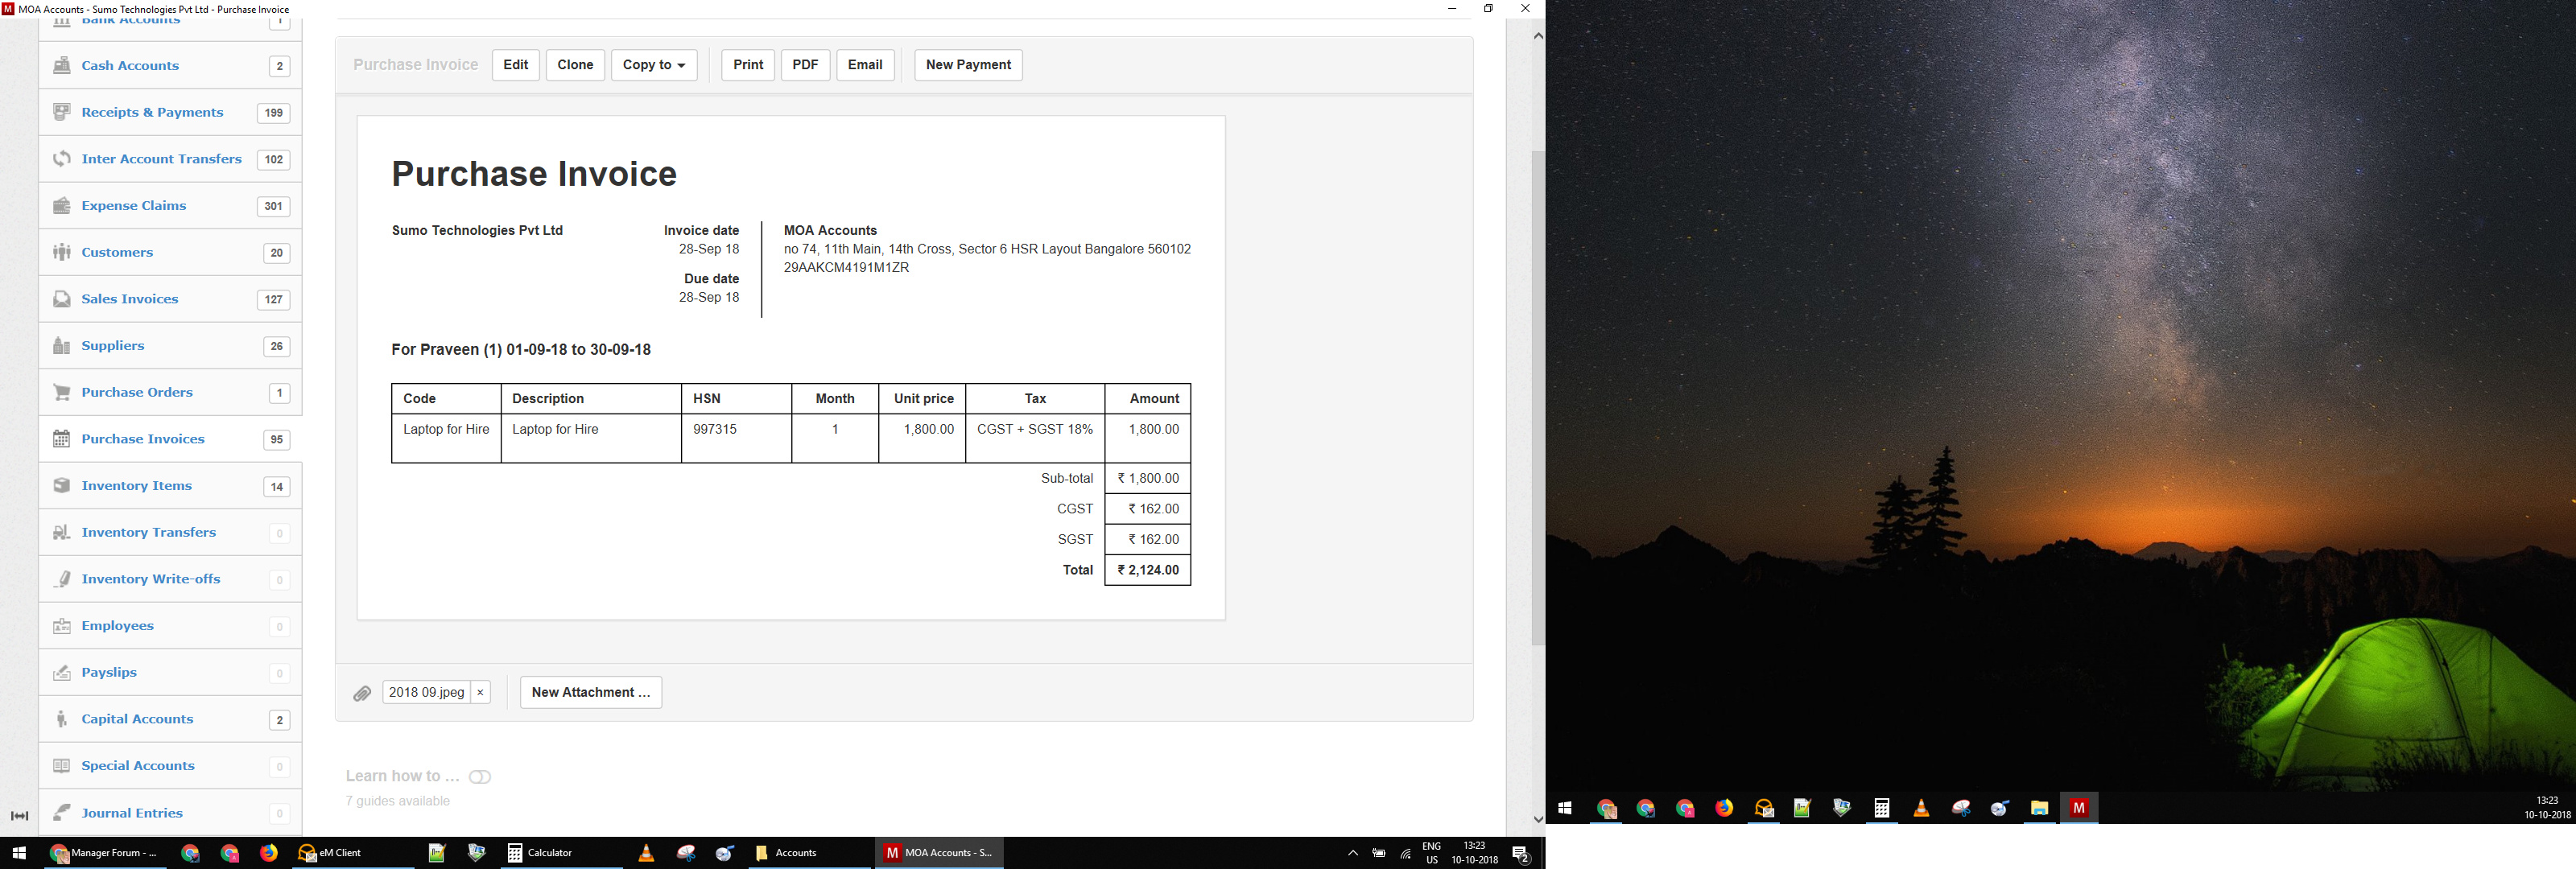
Task: Click the New Attachment button
Action: point(590,693)
